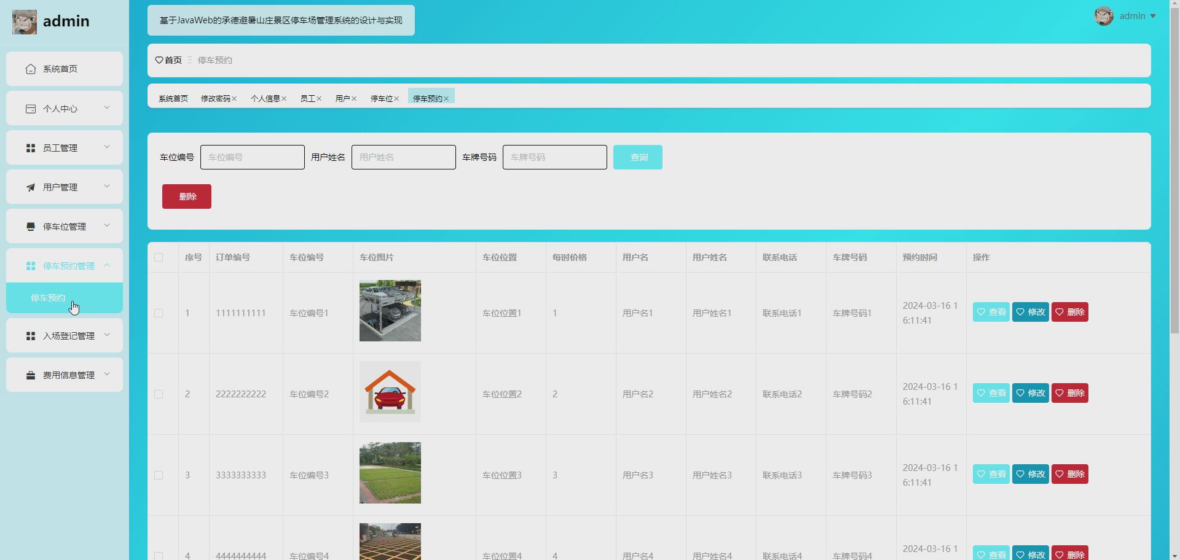Viewport: 1180px width, 560px height.
Task: Click the 用户姓名 input field
Action: click(404, 157)
